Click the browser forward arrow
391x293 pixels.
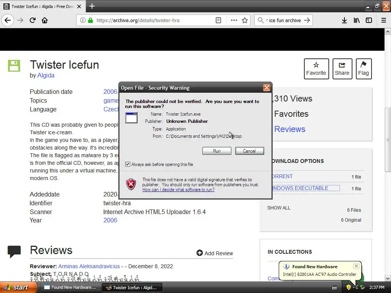click(20, 20)
